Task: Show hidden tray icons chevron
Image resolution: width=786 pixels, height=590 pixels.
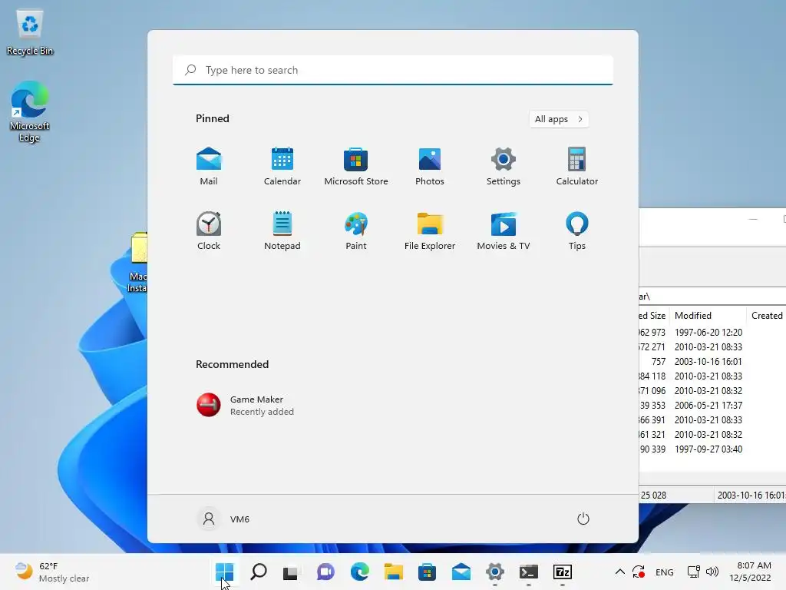Action: [620, 572]
